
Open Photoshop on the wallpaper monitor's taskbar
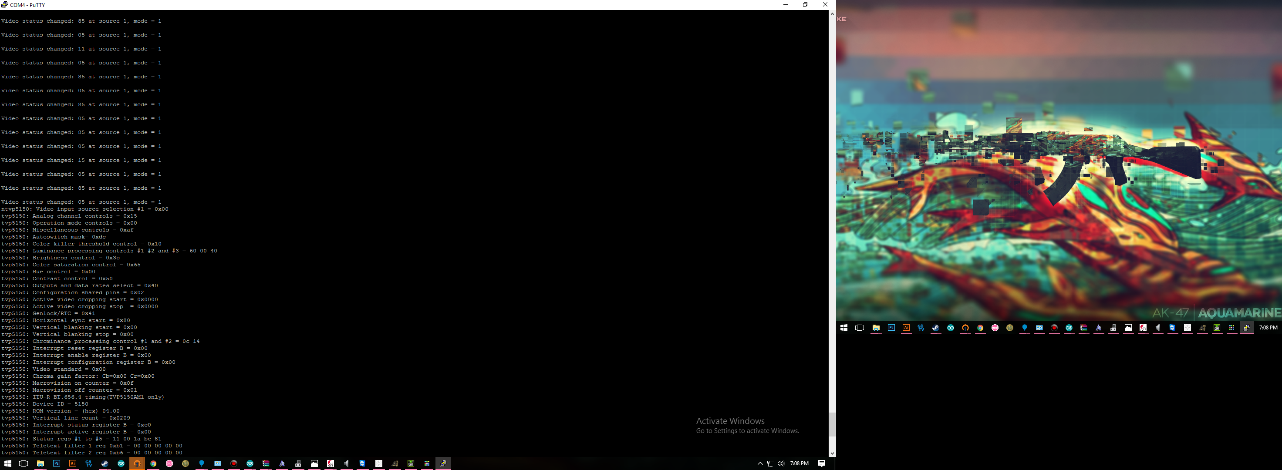891,328
